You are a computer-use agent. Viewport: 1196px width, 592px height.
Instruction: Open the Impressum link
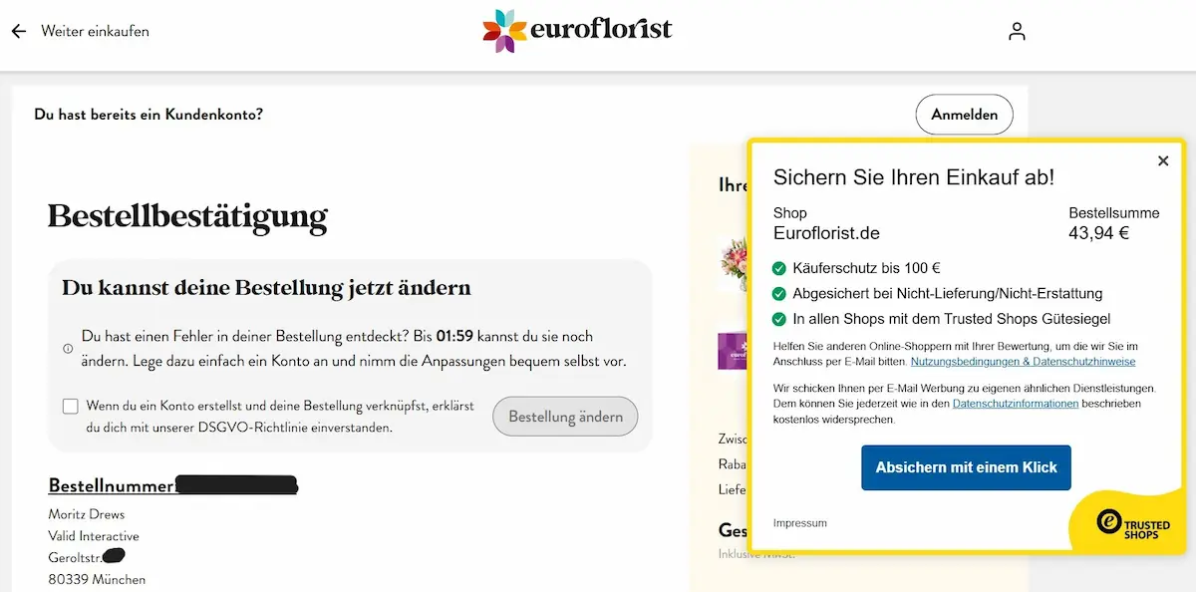pyautogui.click(x=800, y=523)
